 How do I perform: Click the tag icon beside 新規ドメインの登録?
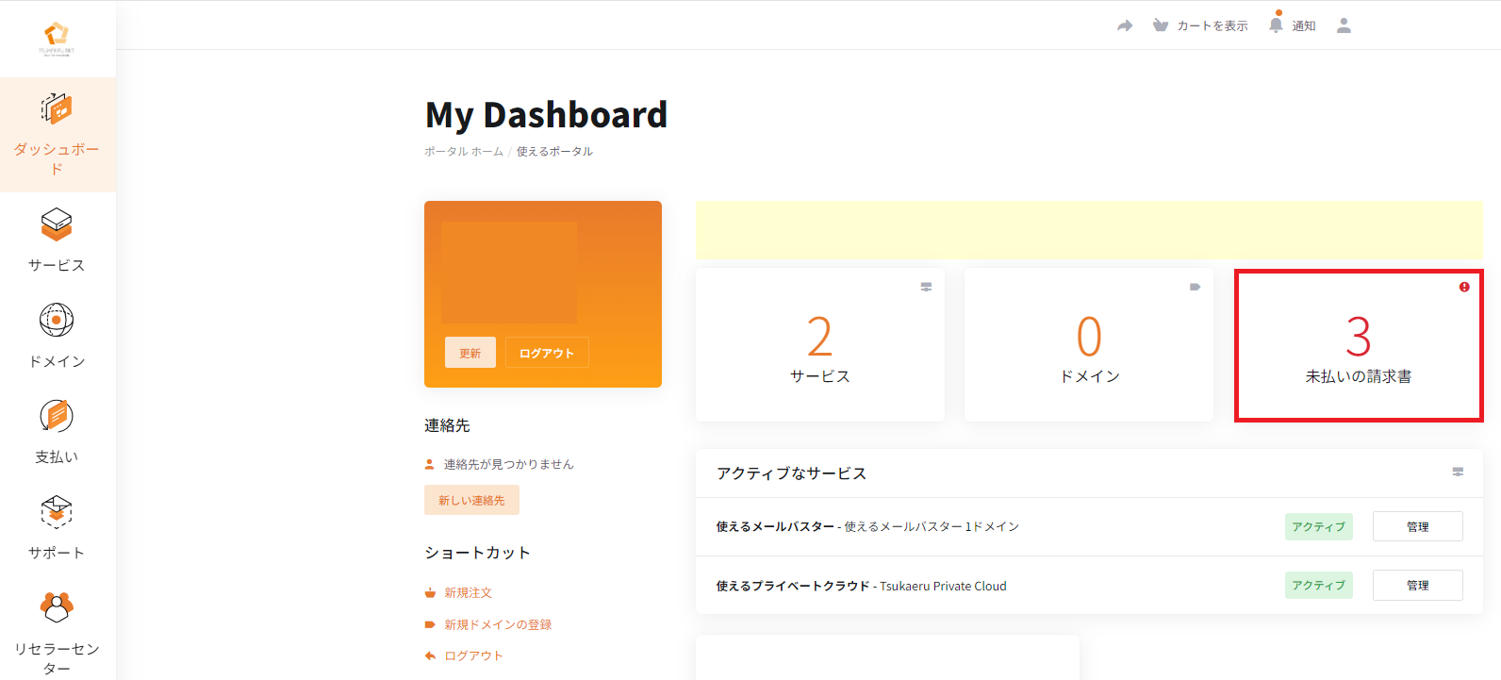[x=430, y=624]
